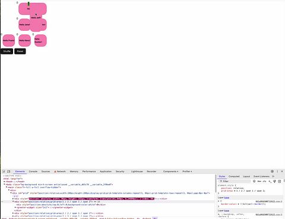Expand the head element node
The width and height of the screenshot is (285, 219).
[x=4, y=182]
